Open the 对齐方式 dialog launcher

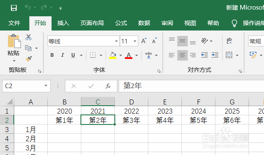point(240,71)
